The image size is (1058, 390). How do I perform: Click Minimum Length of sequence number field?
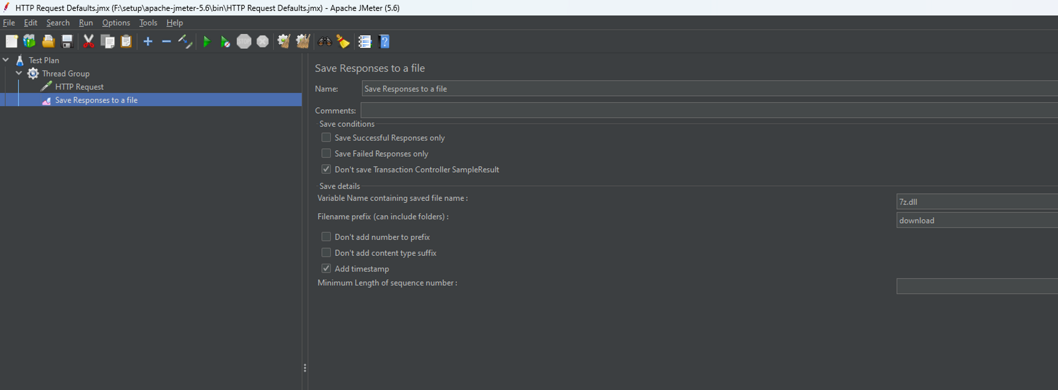(x=977, y=286)
